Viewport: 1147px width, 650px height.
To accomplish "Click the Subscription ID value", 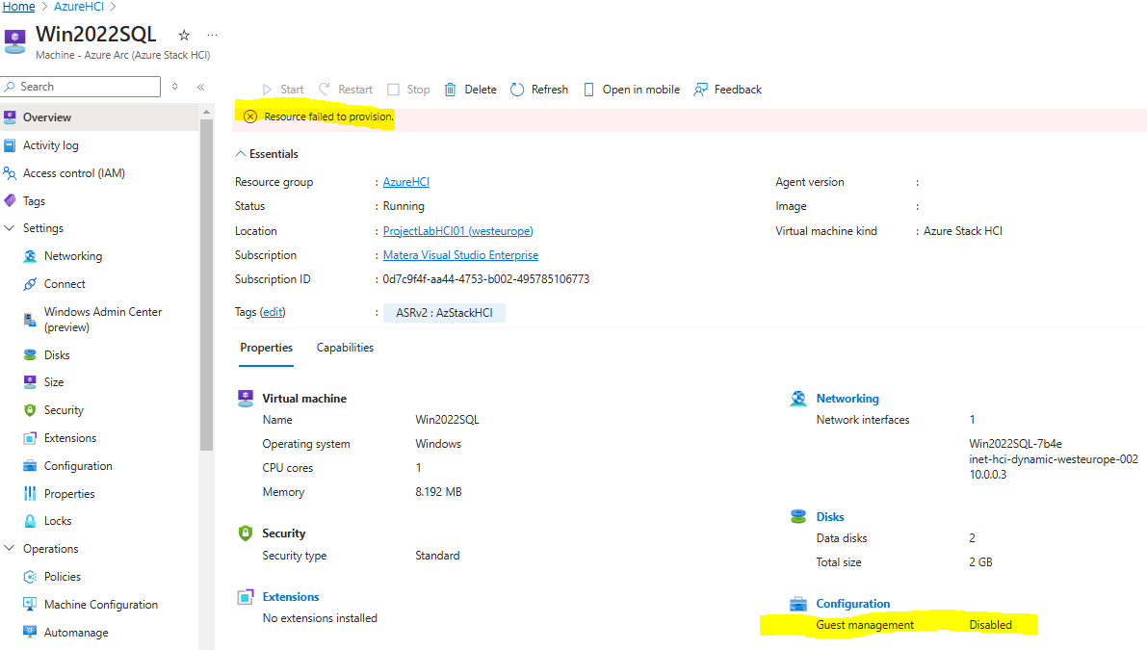I will tap(486, 279).
